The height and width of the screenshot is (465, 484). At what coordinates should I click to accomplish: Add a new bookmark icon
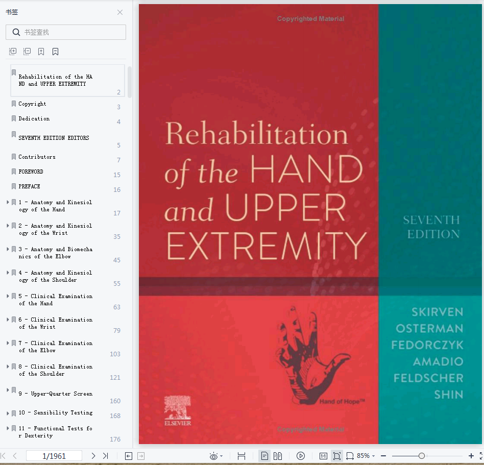pyautogui.click(x=41, y=52)
